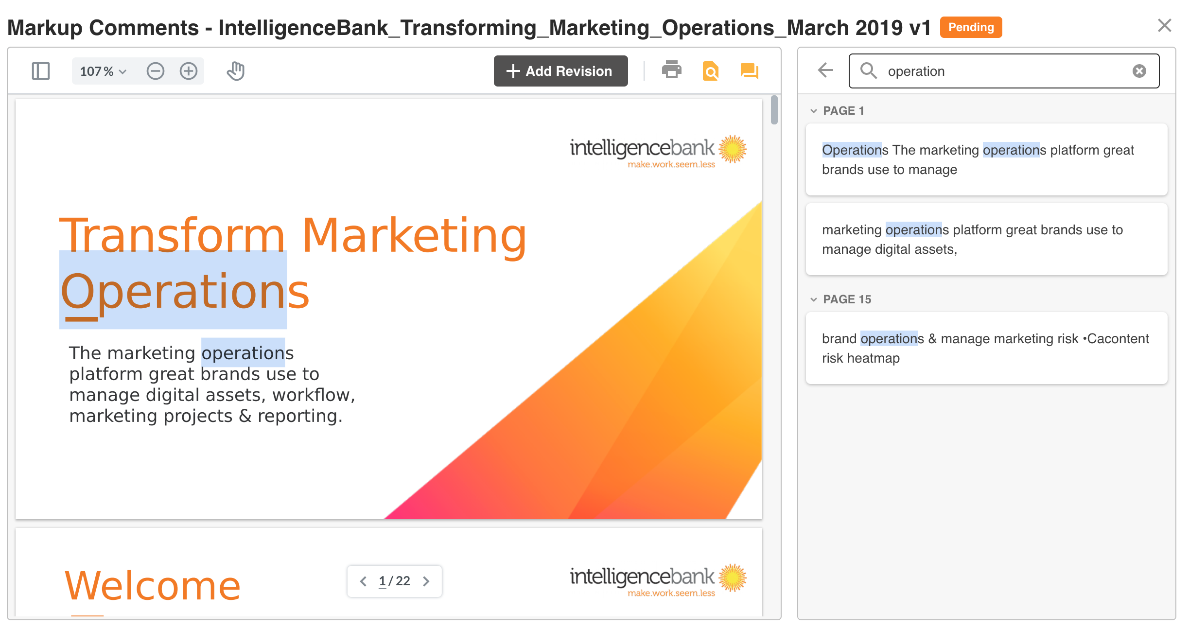This screenshot has width=1189, height=630.
Task: Go to previous page arrow
Action: [x=363, y=581]
